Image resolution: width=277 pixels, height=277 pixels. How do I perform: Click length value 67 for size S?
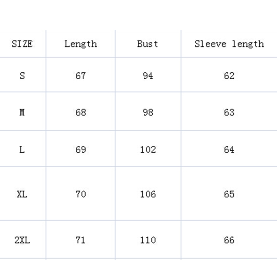coord(80,75)
